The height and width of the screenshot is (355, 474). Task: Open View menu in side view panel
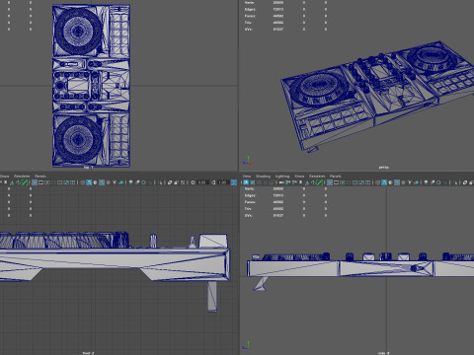247,177
